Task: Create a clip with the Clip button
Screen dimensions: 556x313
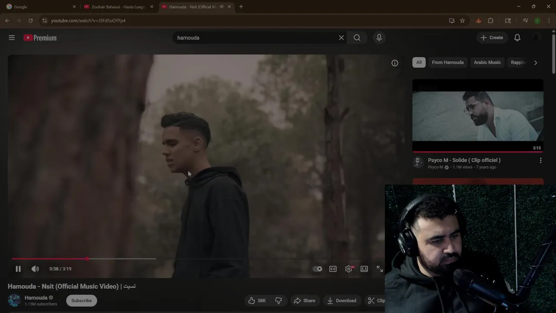Action: point(376,300)
